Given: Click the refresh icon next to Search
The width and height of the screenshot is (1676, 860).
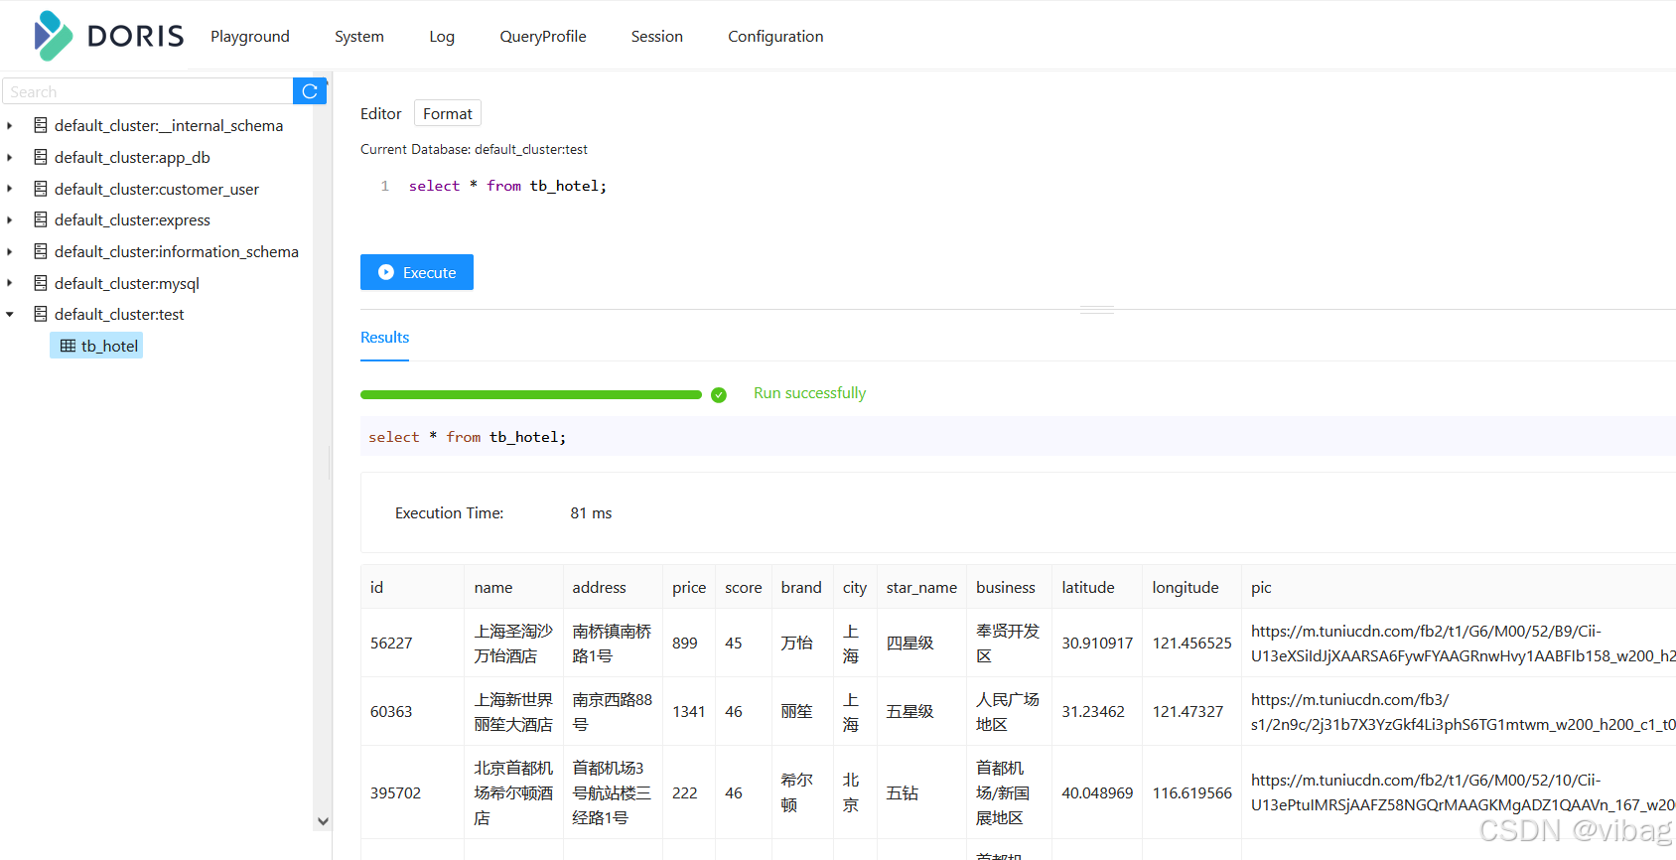Looking at the screenshot, I should tap(310, 91).
